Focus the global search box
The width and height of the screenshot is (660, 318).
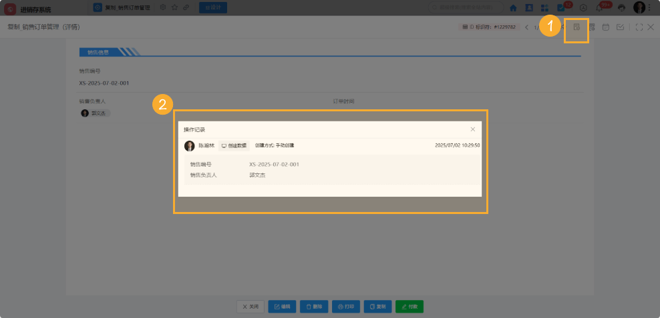466,7
